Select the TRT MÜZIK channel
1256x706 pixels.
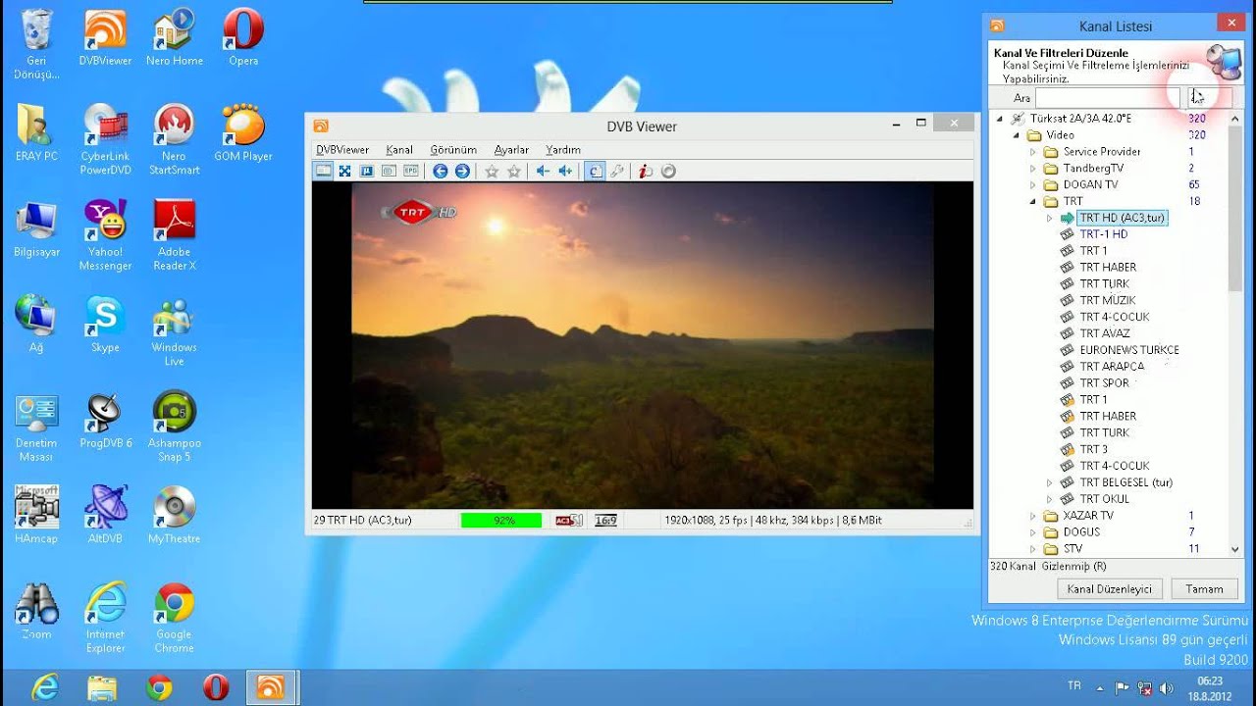click(x=1108, y=300)
